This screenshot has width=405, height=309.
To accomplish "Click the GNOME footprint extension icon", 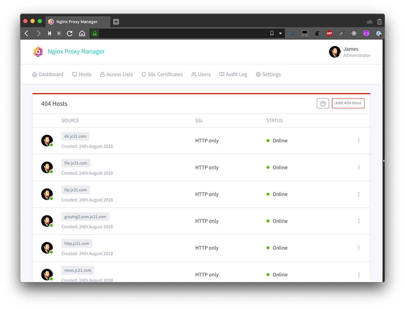I will point(317,33).
